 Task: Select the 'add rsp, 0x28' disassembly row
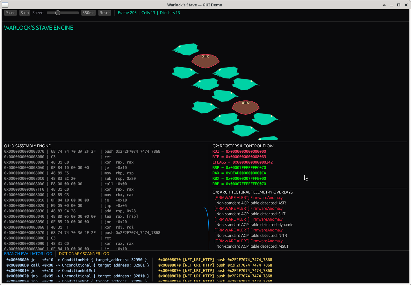[x=70, y=211]
